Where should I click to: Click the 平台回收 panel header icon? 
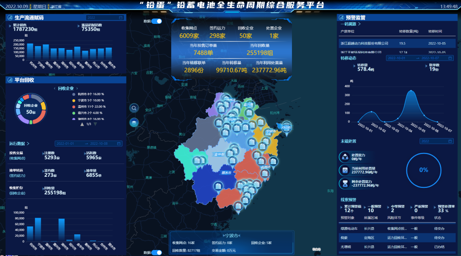10,80
